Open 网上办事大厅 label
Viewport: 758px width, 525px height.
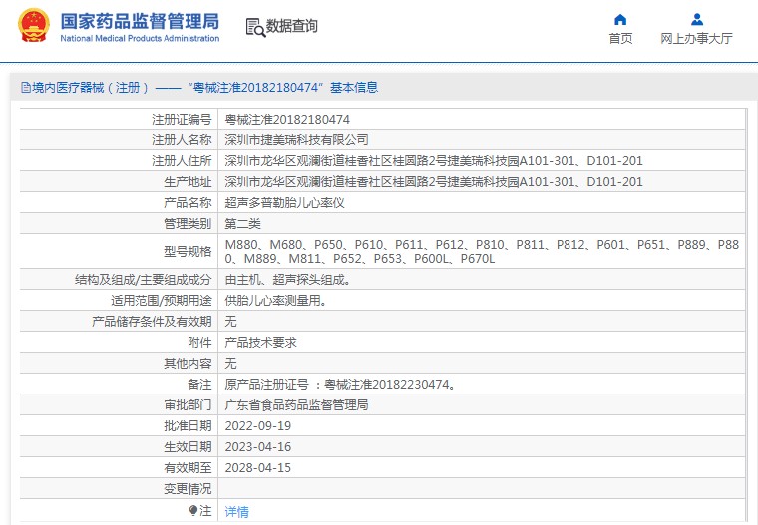click(696, 38)
